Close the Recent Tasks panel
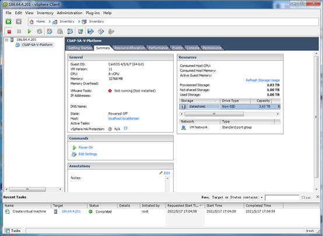 [317, 197]
